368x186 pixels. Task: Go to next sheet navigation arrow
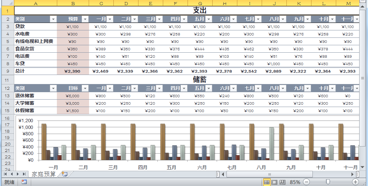pyautogui.click(x=18, y=174)
